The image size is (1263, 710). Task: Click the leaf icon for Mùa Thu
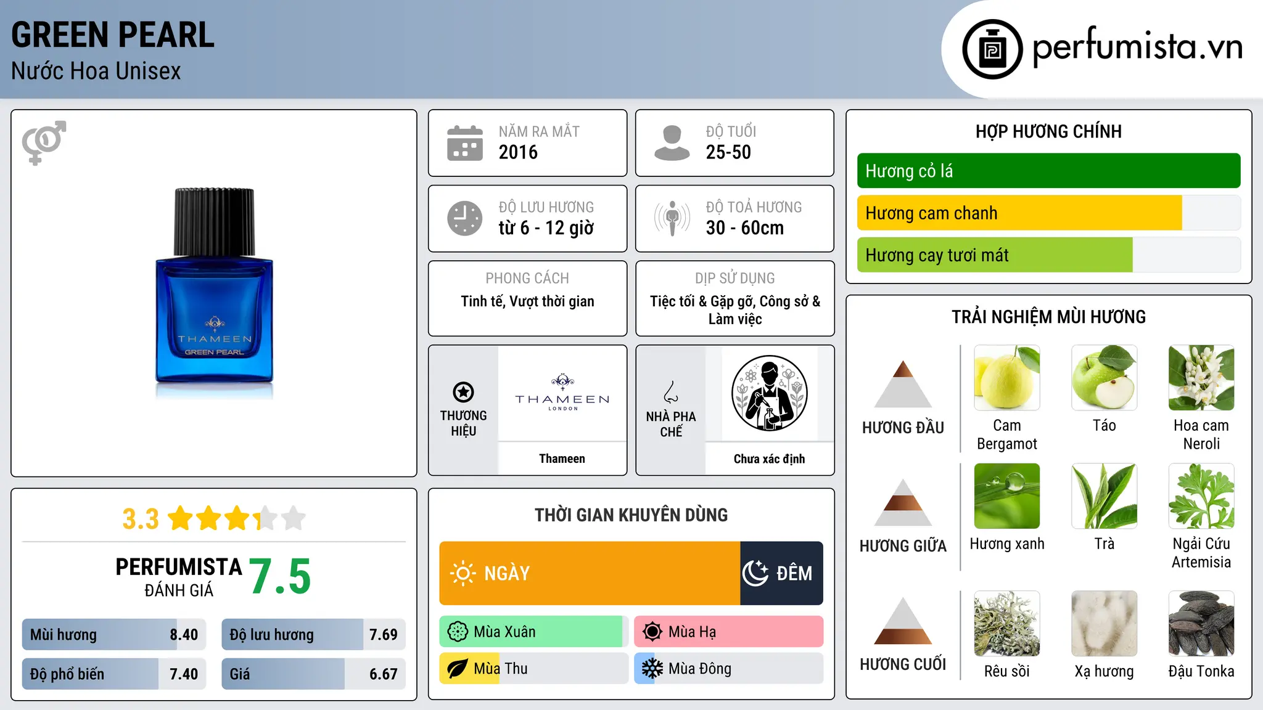pos(458,669)
